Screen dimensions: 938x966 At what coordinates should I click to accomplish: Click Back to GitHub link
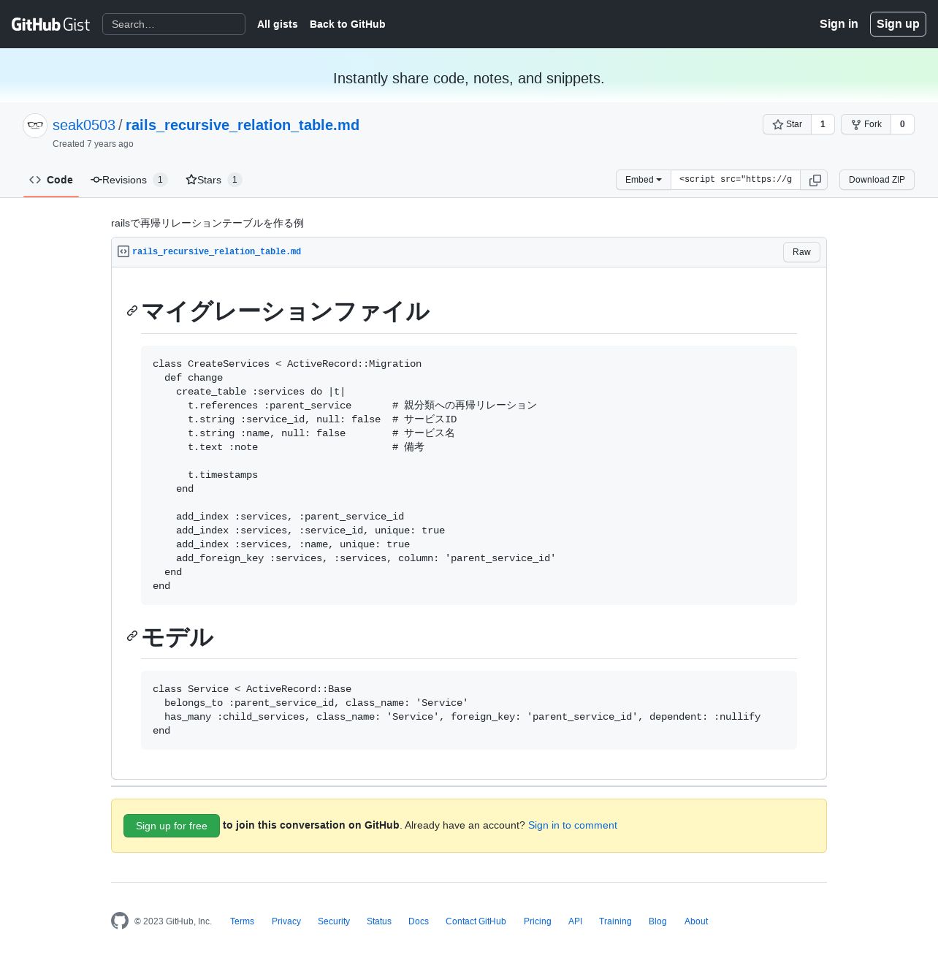[348, 24]
